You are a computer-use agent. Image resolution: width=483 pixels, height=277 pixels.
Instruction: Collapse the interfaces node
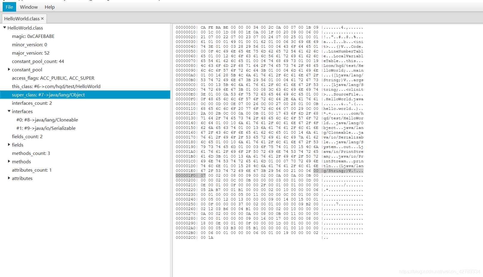click(9, 111)
